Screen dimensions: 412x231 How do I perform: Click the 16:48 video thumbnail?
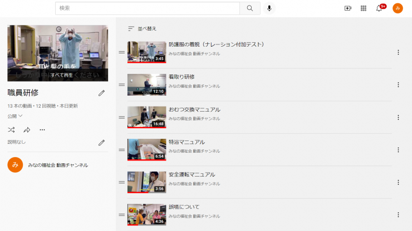click(x=147, y=117)
